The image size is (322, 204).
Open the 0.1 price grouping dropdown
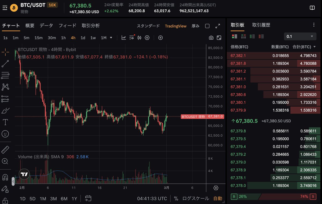point(300,37)
